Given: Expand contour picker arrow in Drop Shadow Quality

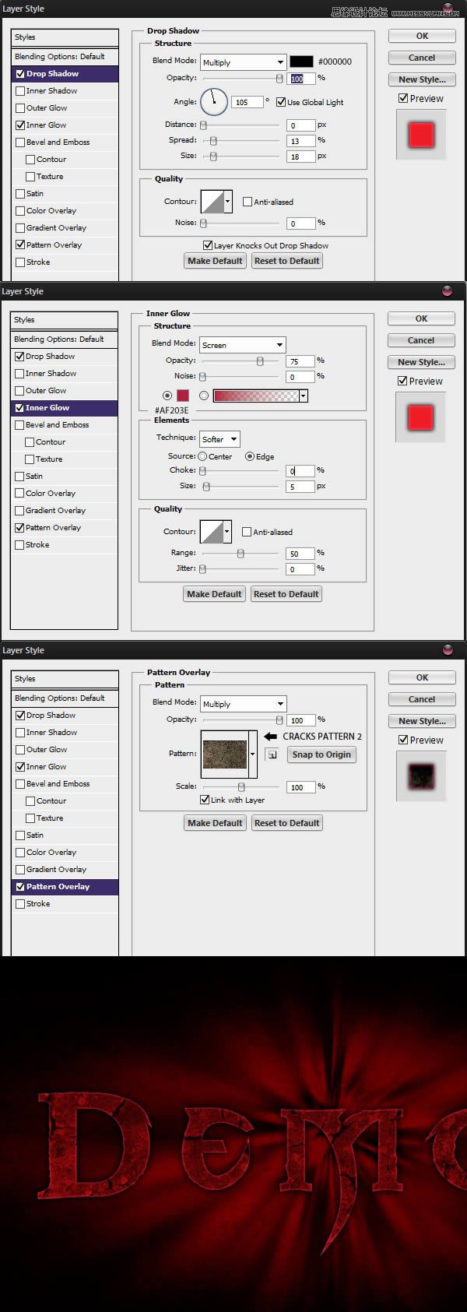Looking at the screenshot, I should point(228,202).
